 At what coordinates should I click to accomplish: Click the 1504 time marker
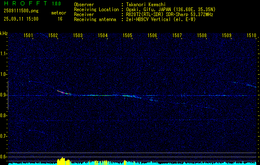click(103, 35)
